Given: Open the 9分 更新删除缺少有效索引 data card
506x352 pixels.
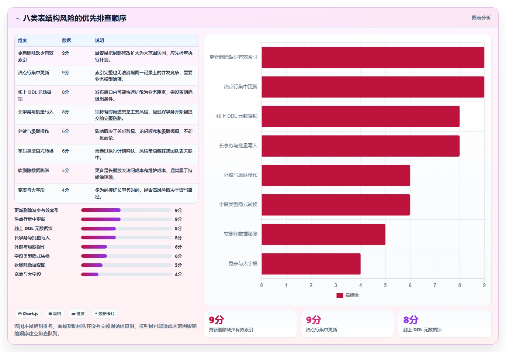Looking at the screenshot, I should click(250, 324).
